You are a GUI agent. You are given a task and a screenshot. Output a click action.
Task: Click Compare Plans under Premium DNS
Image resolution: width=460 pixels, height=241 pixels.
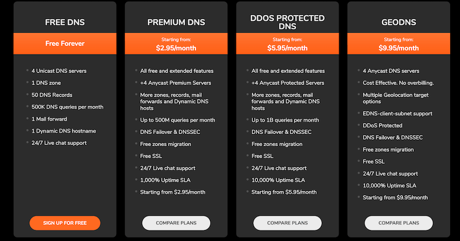coord(176,223)
